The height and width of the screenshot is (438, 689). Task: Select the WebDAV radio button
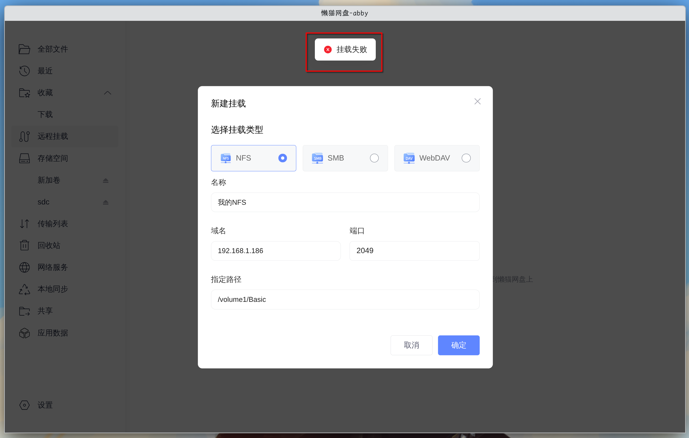pos(466,158)
